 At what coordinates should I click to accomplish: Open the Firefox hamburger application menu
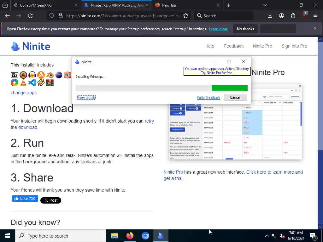point(315,16)
